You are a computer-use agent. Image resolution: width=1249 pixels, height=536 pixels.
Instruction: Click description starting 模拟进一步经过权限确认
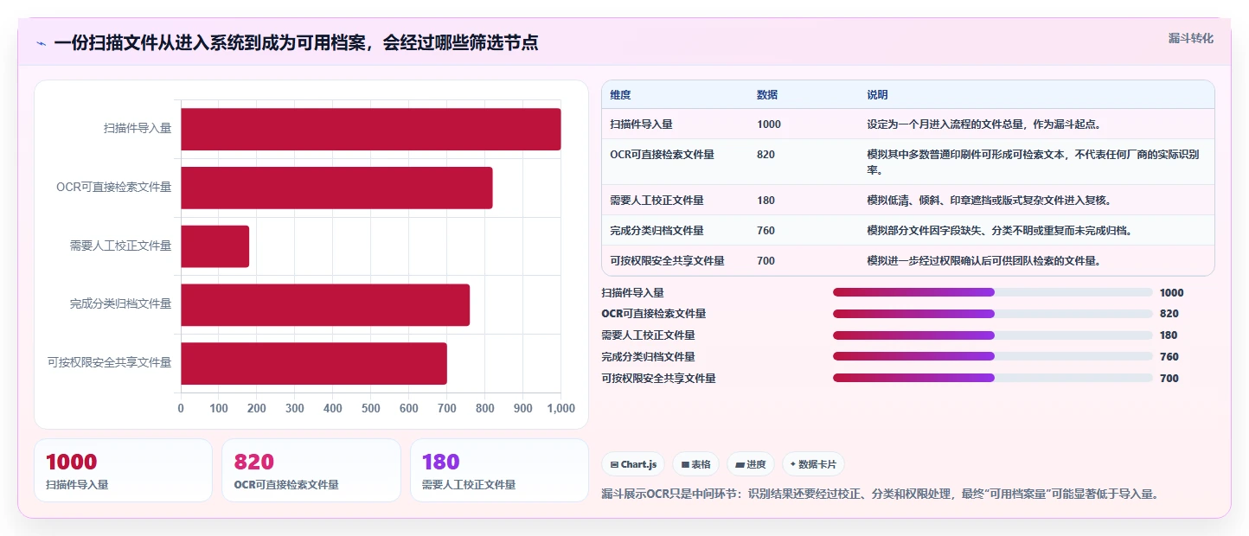(x=983, y=261)
